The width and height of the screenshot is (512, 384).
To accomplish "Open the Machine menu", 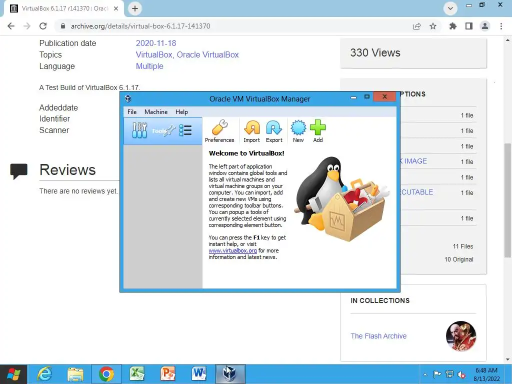I will click(x=156, y=112).
